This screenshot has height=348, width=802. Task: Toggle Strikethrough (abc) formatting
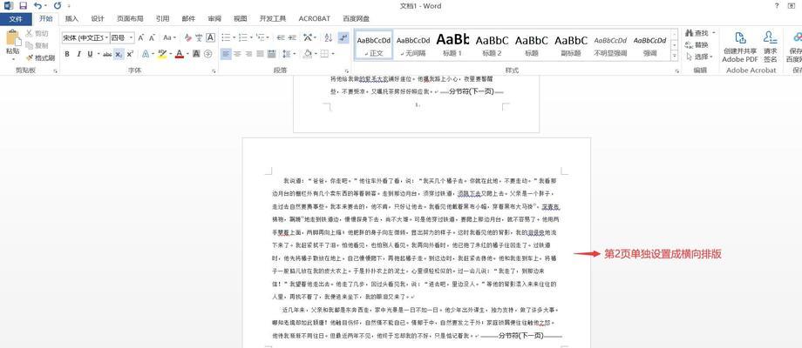(107, 54)
